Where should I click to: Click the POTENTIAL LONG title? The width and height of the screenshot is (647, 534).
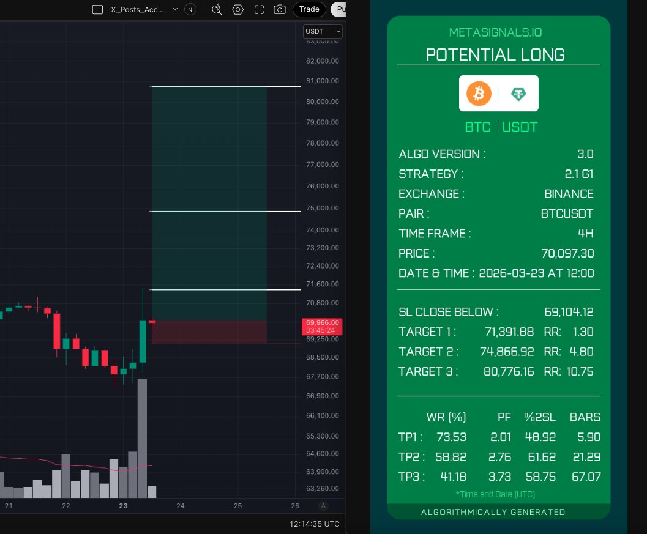coord(495,55)
